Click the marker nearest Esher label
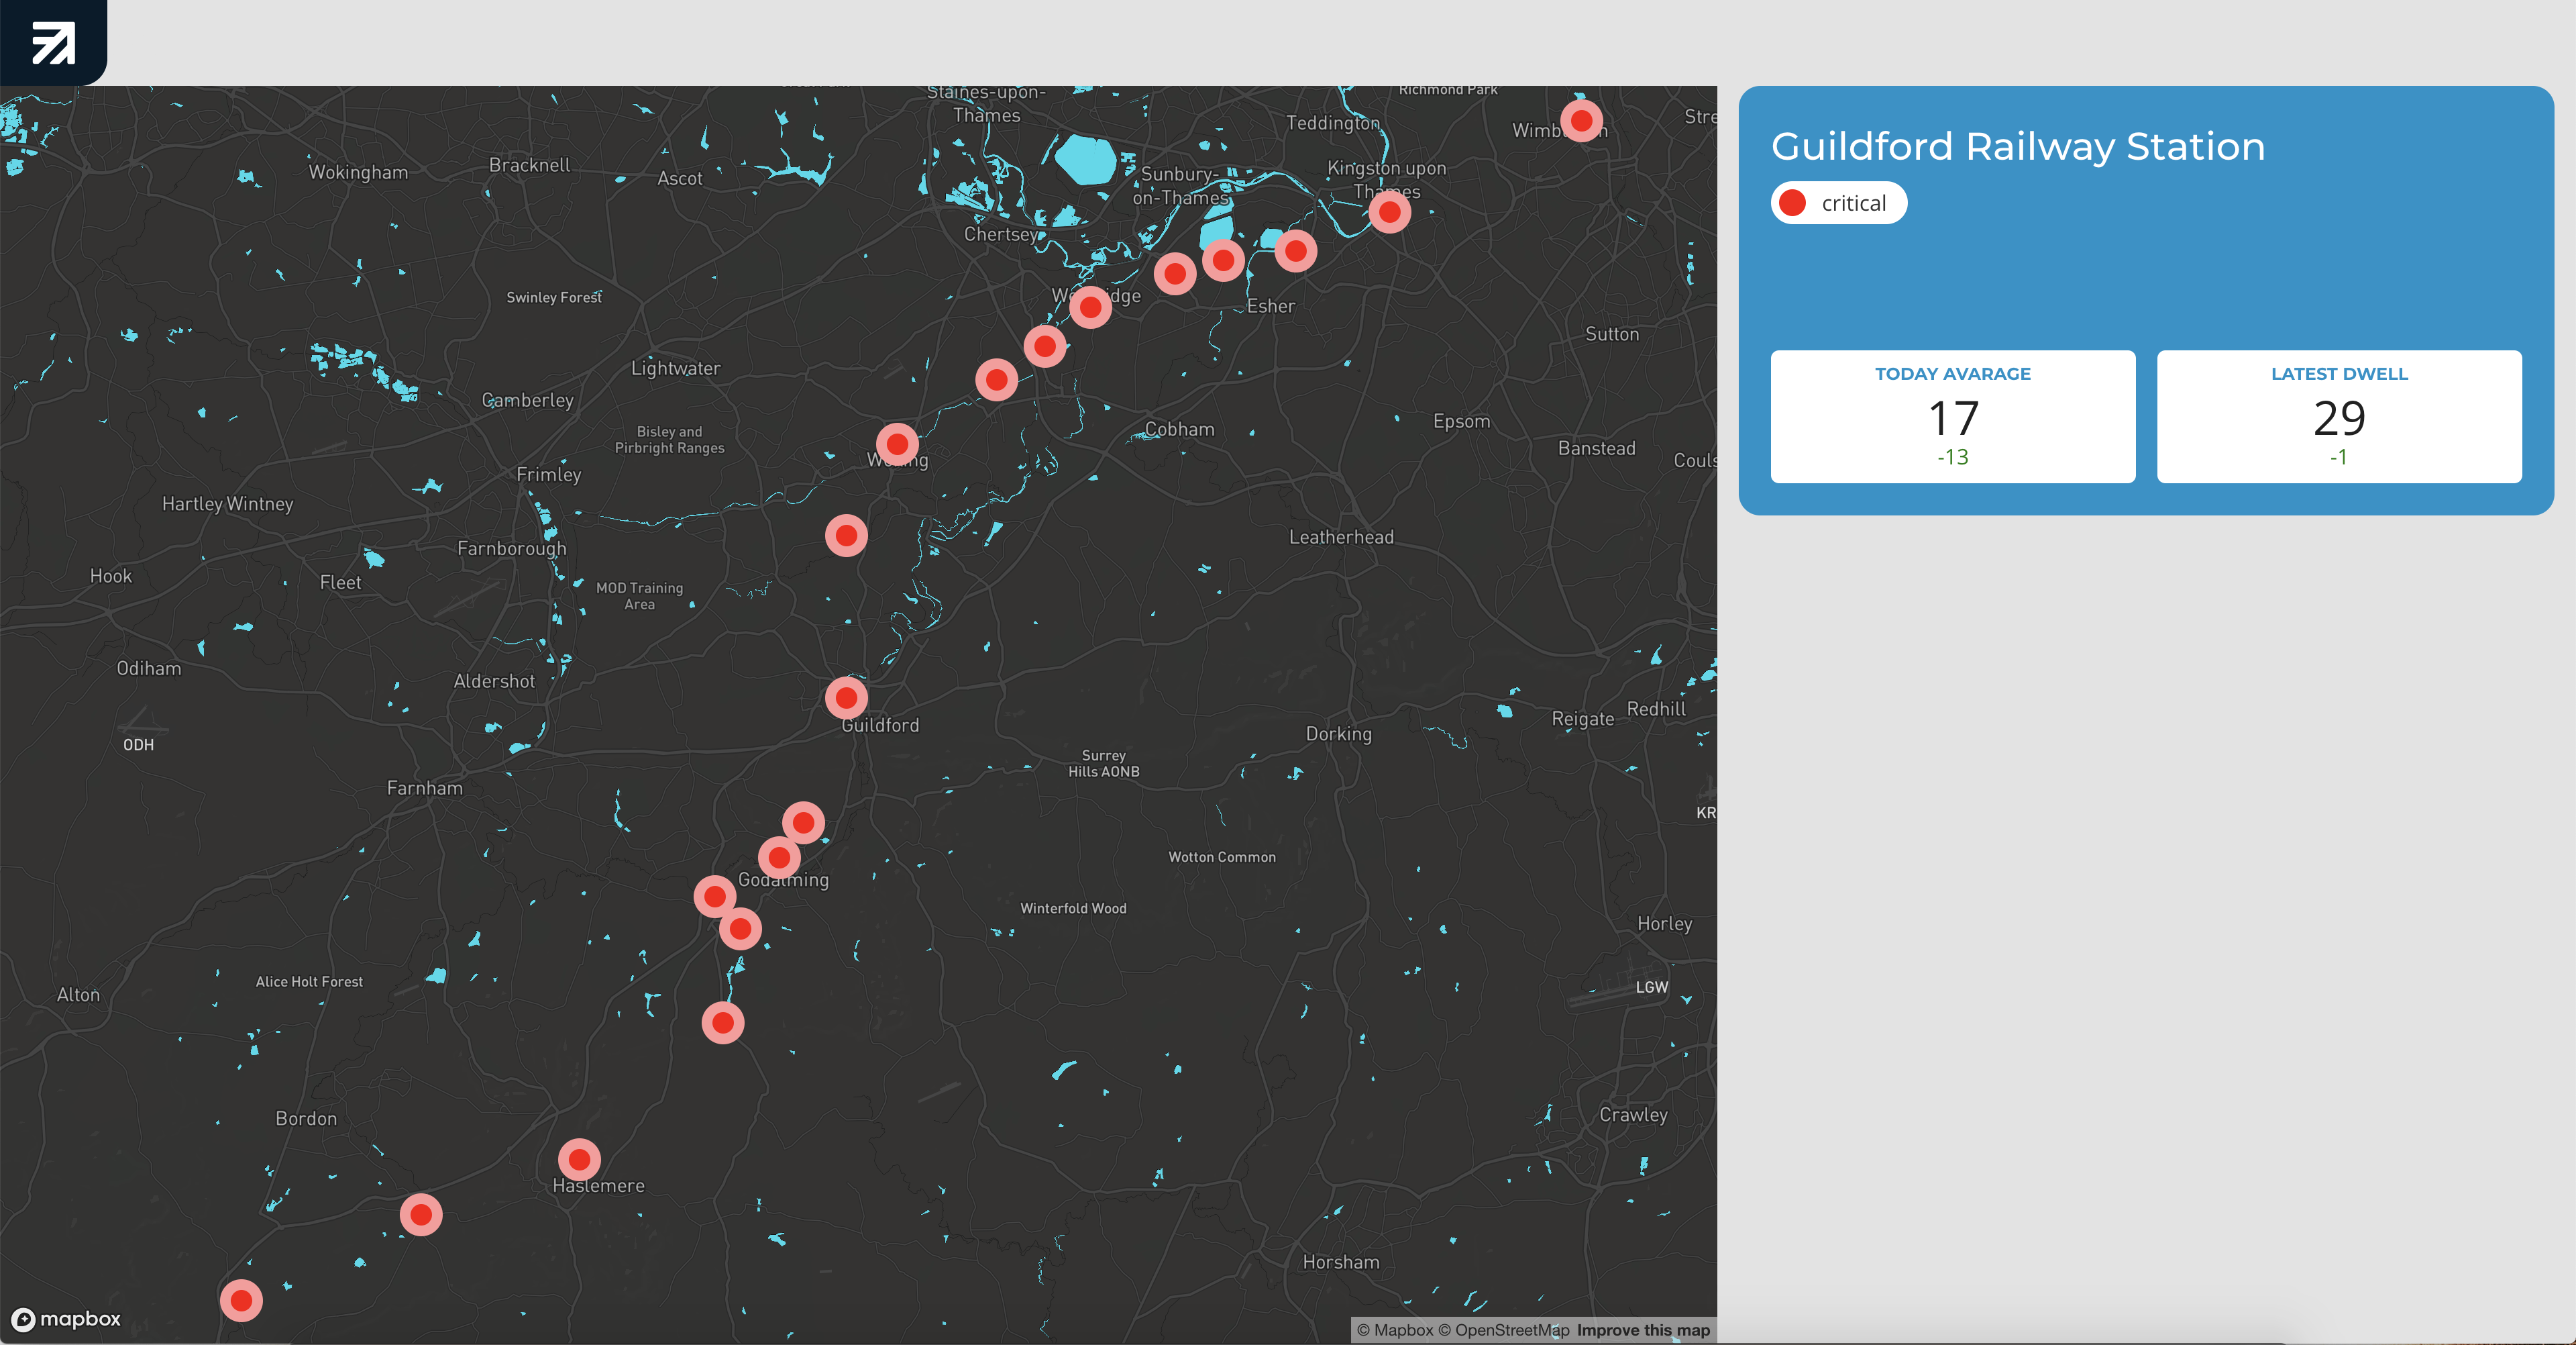The image size is (2576, 1345). tap(1295, 250)
